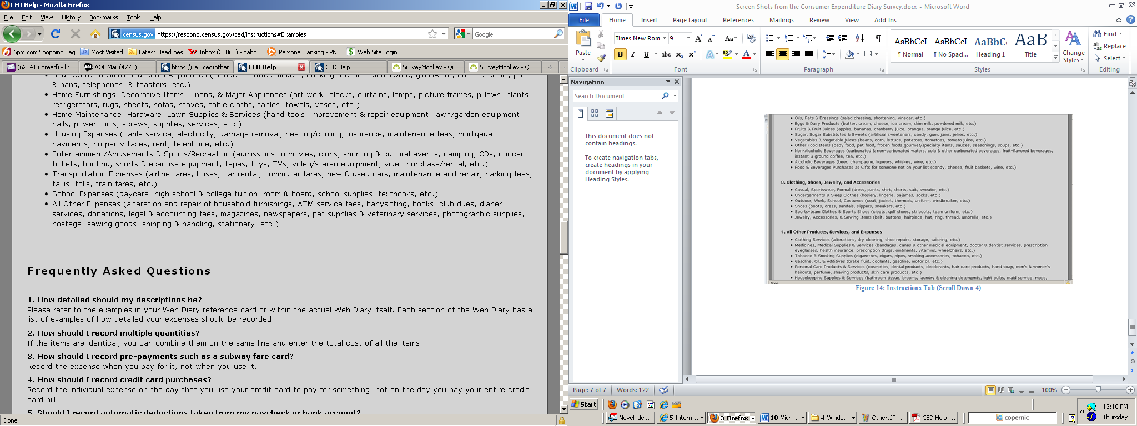Click the Grow Font icon
The height and width of the screenshot is (426, 1137).
pos(699,38)
